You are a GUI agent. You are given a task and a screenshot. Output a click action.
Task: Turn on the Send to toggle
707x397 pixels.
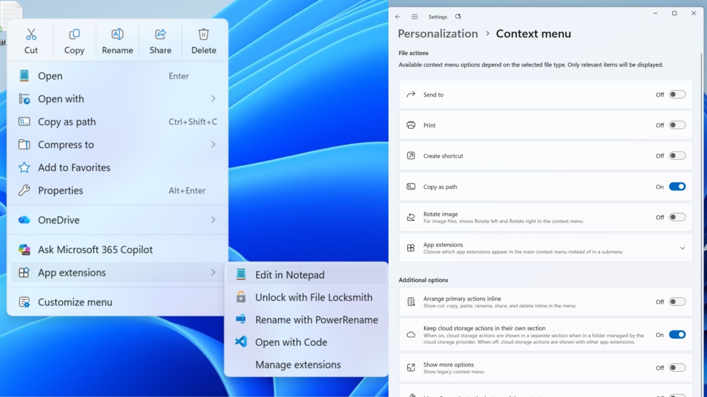point(677,94)
